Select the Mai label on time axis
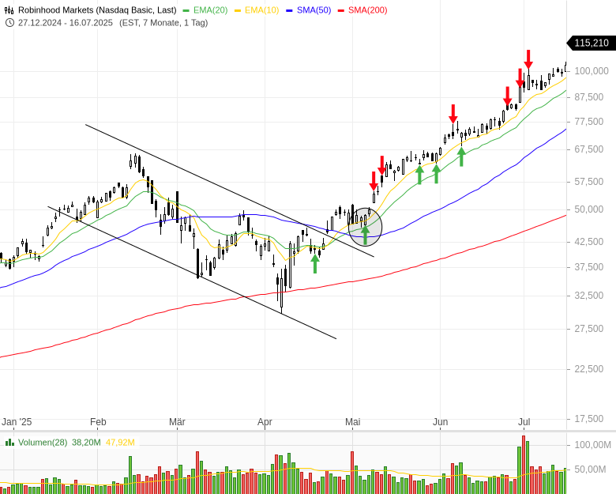The width and height of the screenshot is (616, 494). pyautogui.click(x=353, y=422)
